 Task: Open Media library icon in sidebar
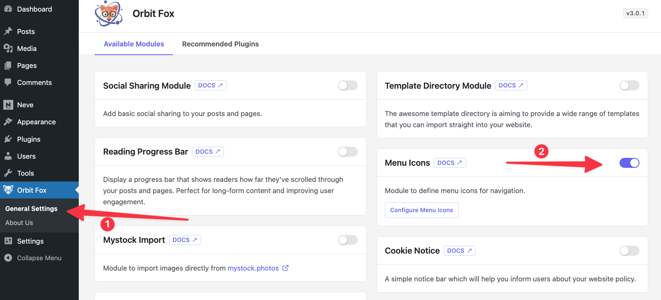click(8, 48)
